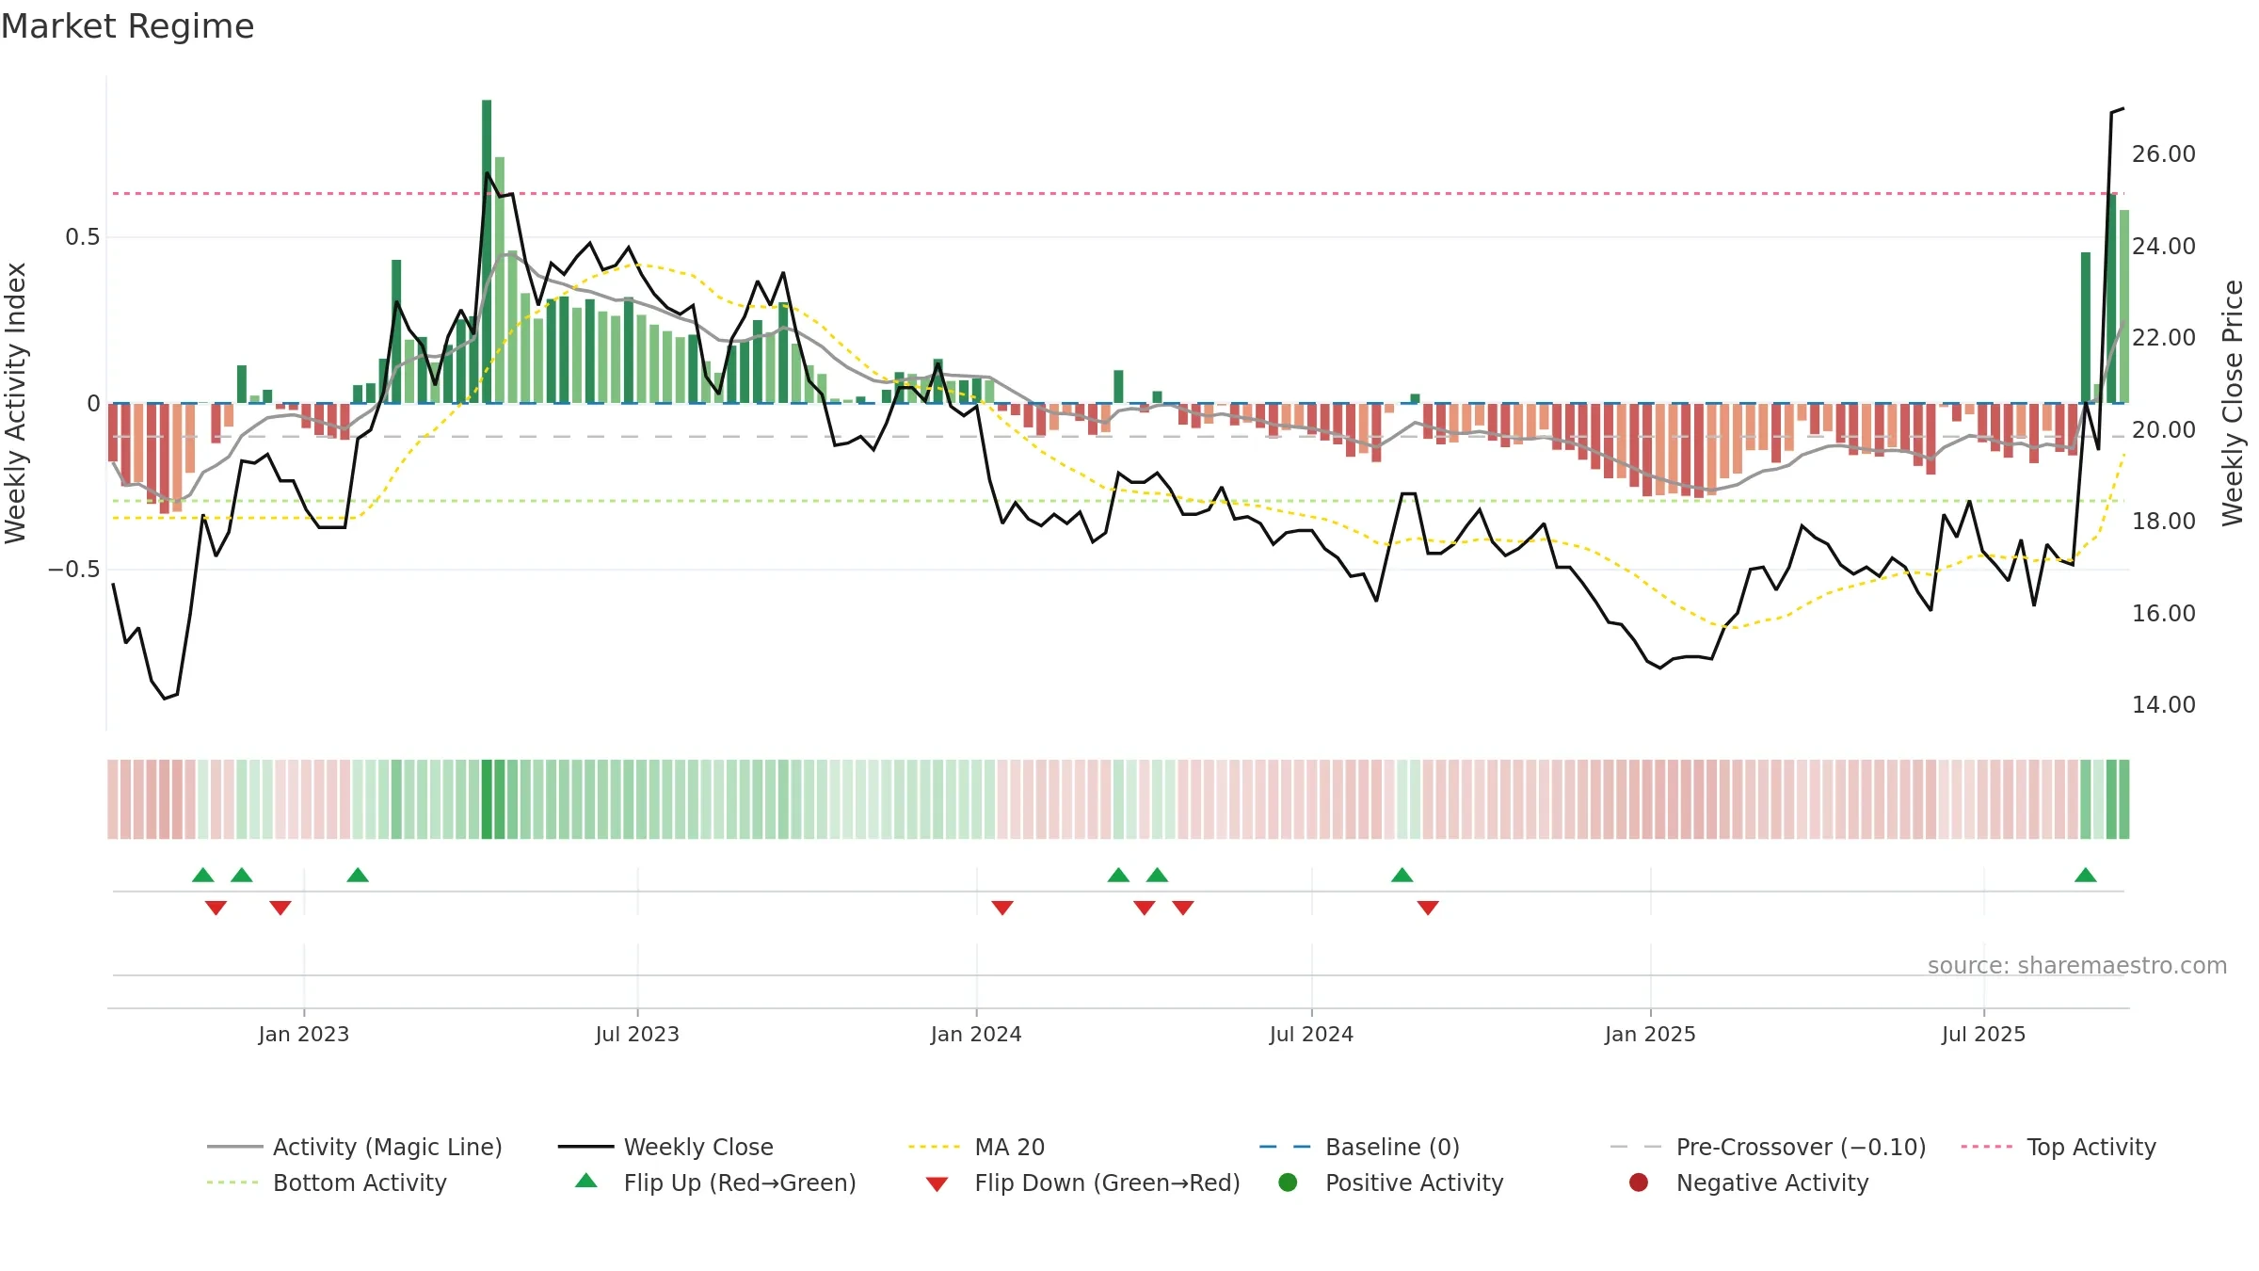
Task: Click the darkest green cell in the heatmap strip
Action: [x=487, y=798]
